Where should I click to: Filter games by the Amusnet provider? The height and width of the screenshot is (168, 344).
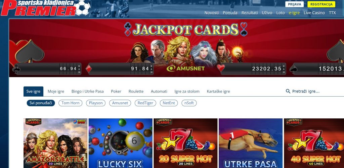120,103
